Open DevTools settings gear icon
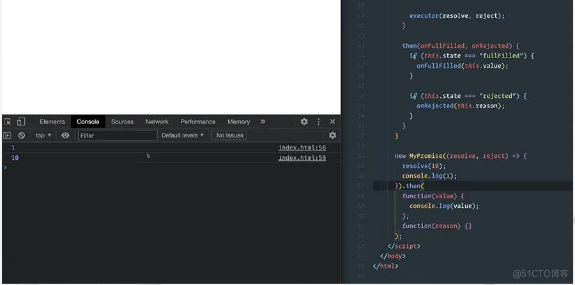Image resolution: width=575 pixels, height=285 pixels. click(304, 121)
